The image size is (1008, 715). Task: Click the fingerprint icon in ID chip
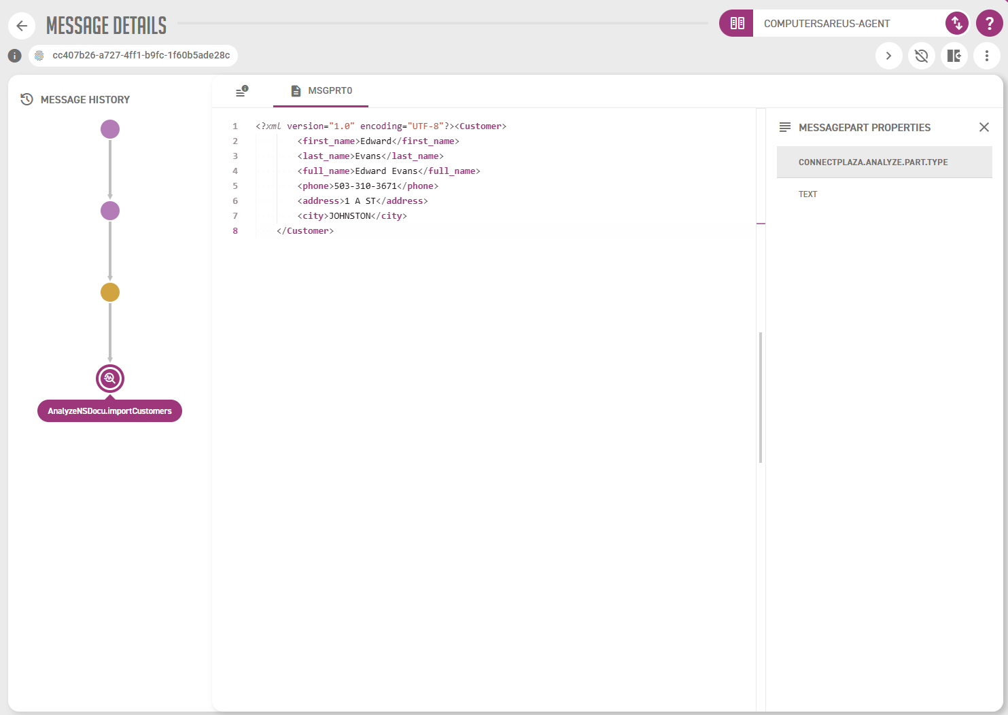(x=39, y=56)
